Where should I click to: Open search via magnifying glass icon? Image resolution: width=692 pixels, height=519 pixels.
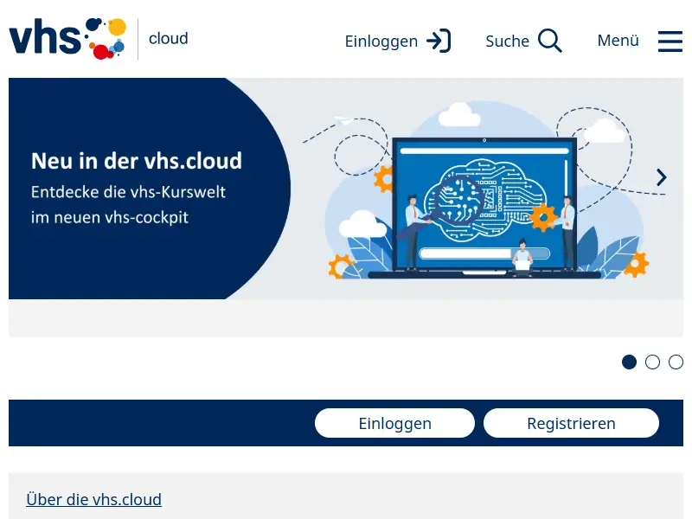pos(550,41)
